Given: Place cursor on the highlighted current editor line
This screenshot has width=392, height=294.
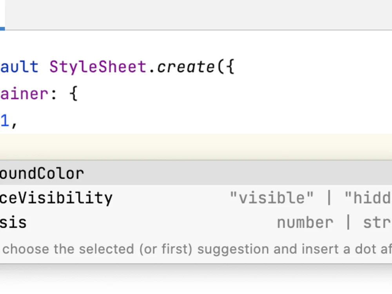Looking at the screenshot, I should [196, 147].
